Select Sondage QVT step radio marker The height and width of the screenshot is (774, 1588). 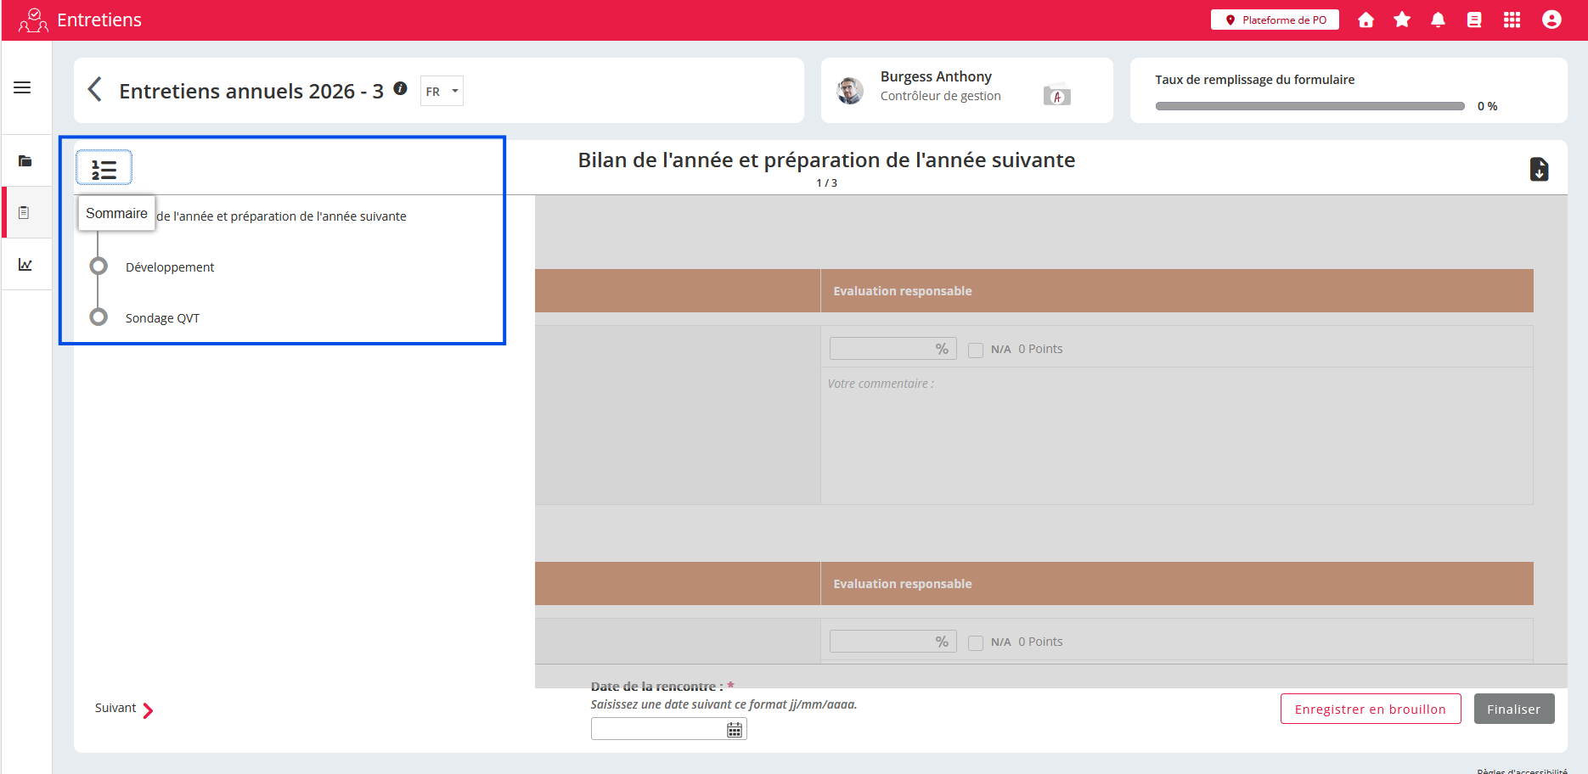[99, 317]
